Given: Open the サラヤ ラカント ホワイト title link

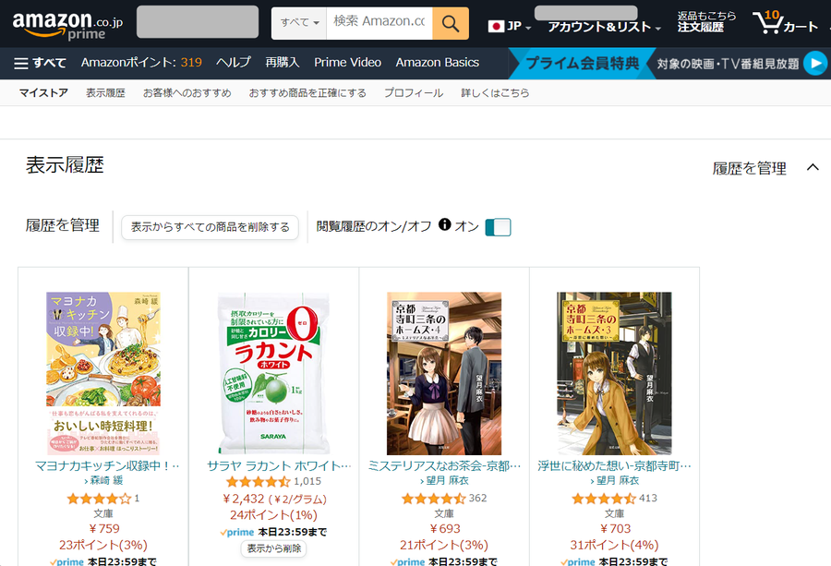Looking at the screenshot, I should (279, 466).
